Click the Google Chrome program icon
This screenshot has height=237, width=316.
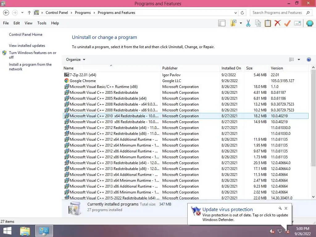[67, 81]
